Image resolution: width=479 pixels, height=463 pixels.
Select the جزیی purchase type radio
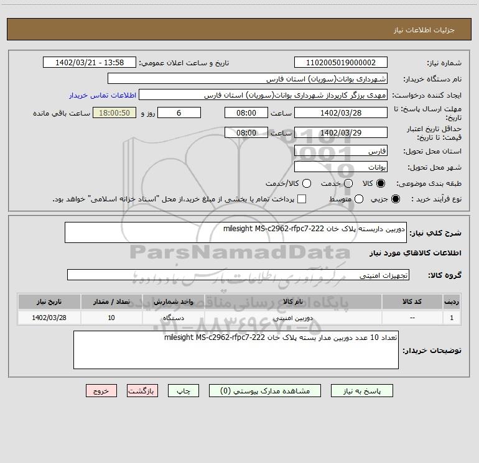pos(395,199)
